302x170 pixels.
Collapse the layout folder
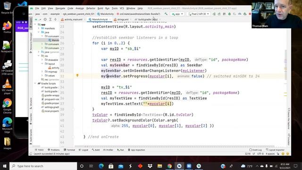[x=42, y=64]
